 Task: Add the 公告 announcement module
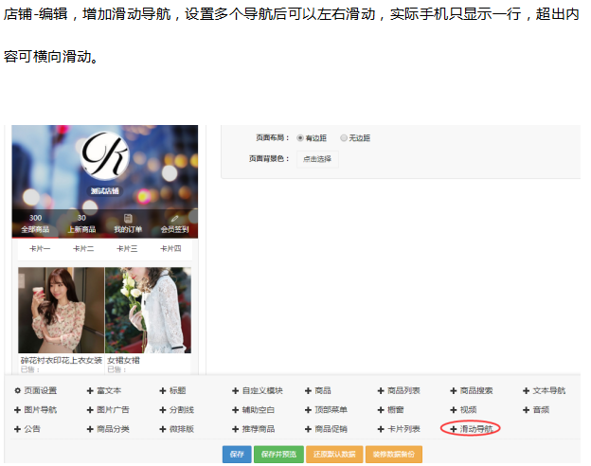click(27, 429)
